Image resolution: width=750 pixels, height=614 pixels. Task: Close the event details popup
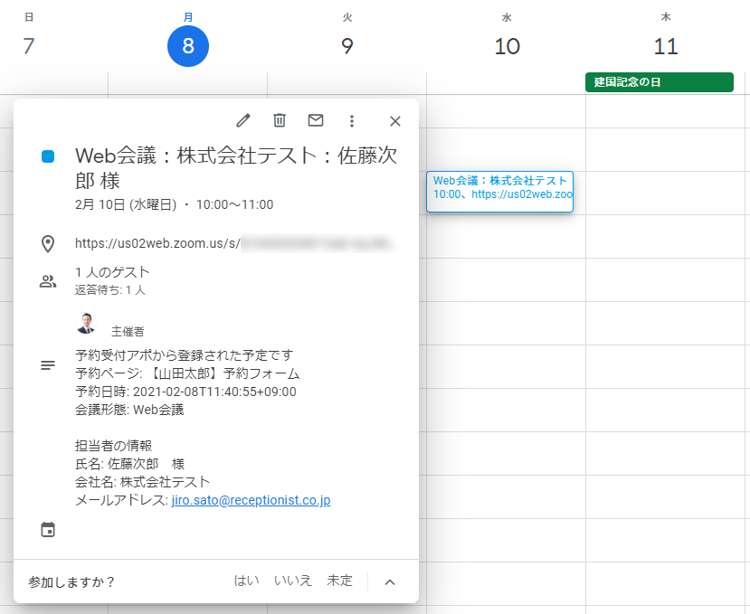tap(394, 121)
